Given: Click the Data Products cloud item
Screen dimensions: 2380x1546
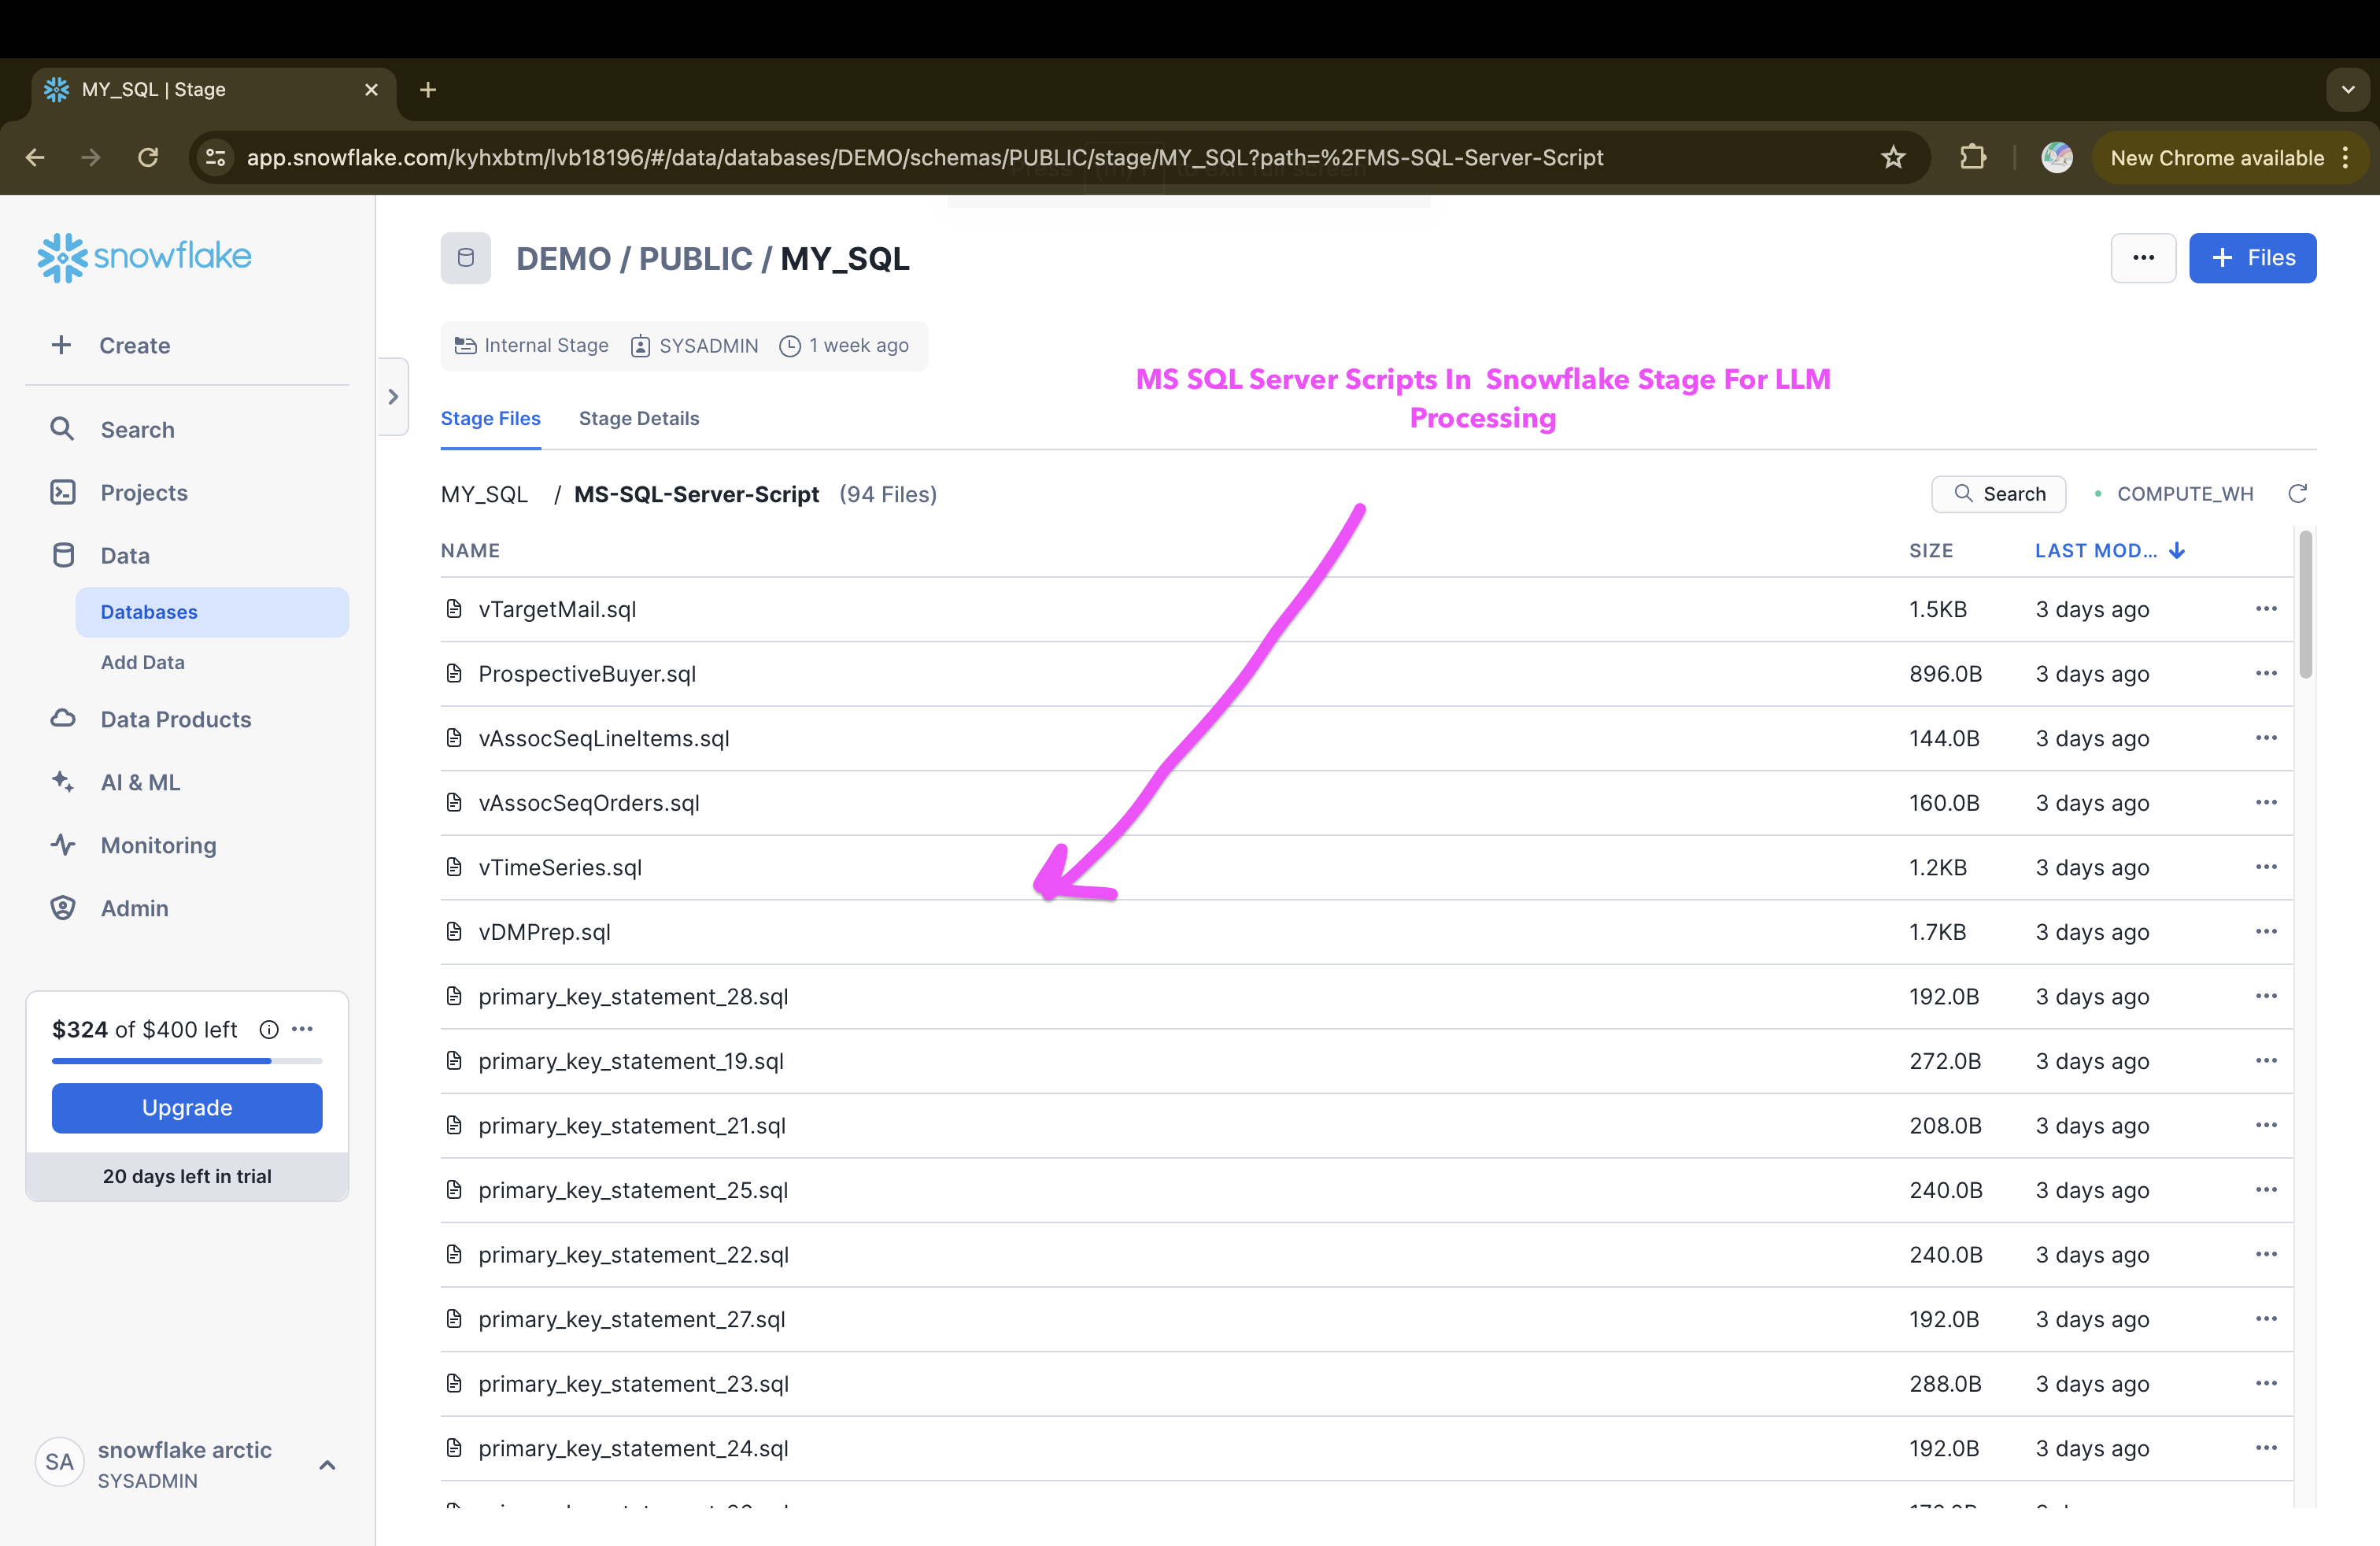Looking at the screenshot, I should click(175, 720).
